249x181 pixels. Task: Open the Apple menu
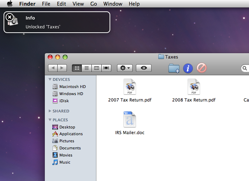pos(10,4)
